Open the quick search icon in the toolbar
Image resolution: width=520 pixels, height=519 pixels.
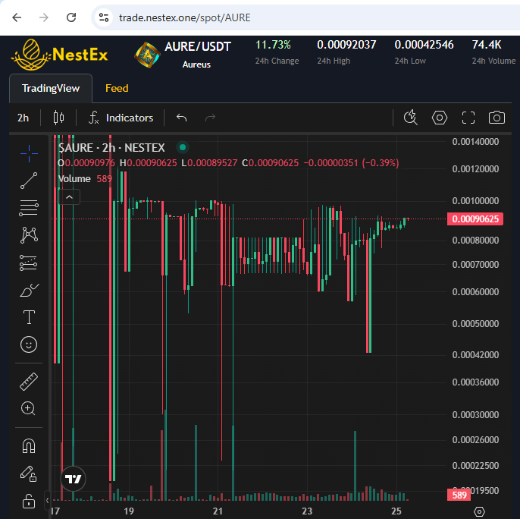tap(411, 118)
